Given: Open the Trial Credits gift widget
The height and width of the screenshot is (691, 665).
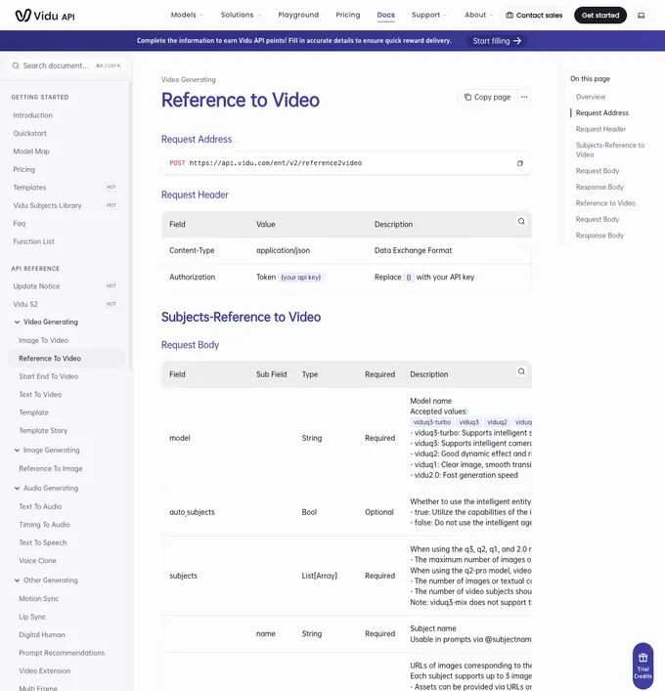Looking at the screenshot, I should 643,666.
